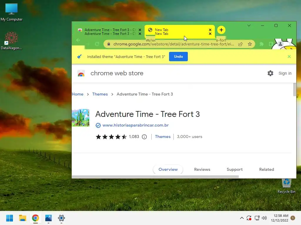This screenshot has height=225, width=301.
Task: Click the rating info icon next to 1,083
Action: coord(144,137)
